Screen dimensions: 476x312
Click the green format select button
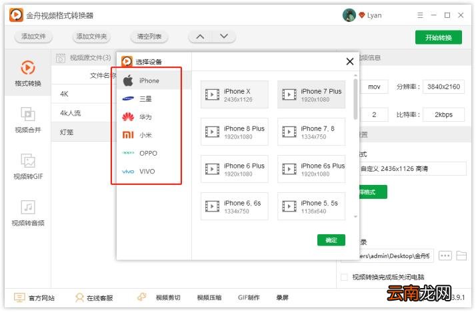tap(373, 192)
